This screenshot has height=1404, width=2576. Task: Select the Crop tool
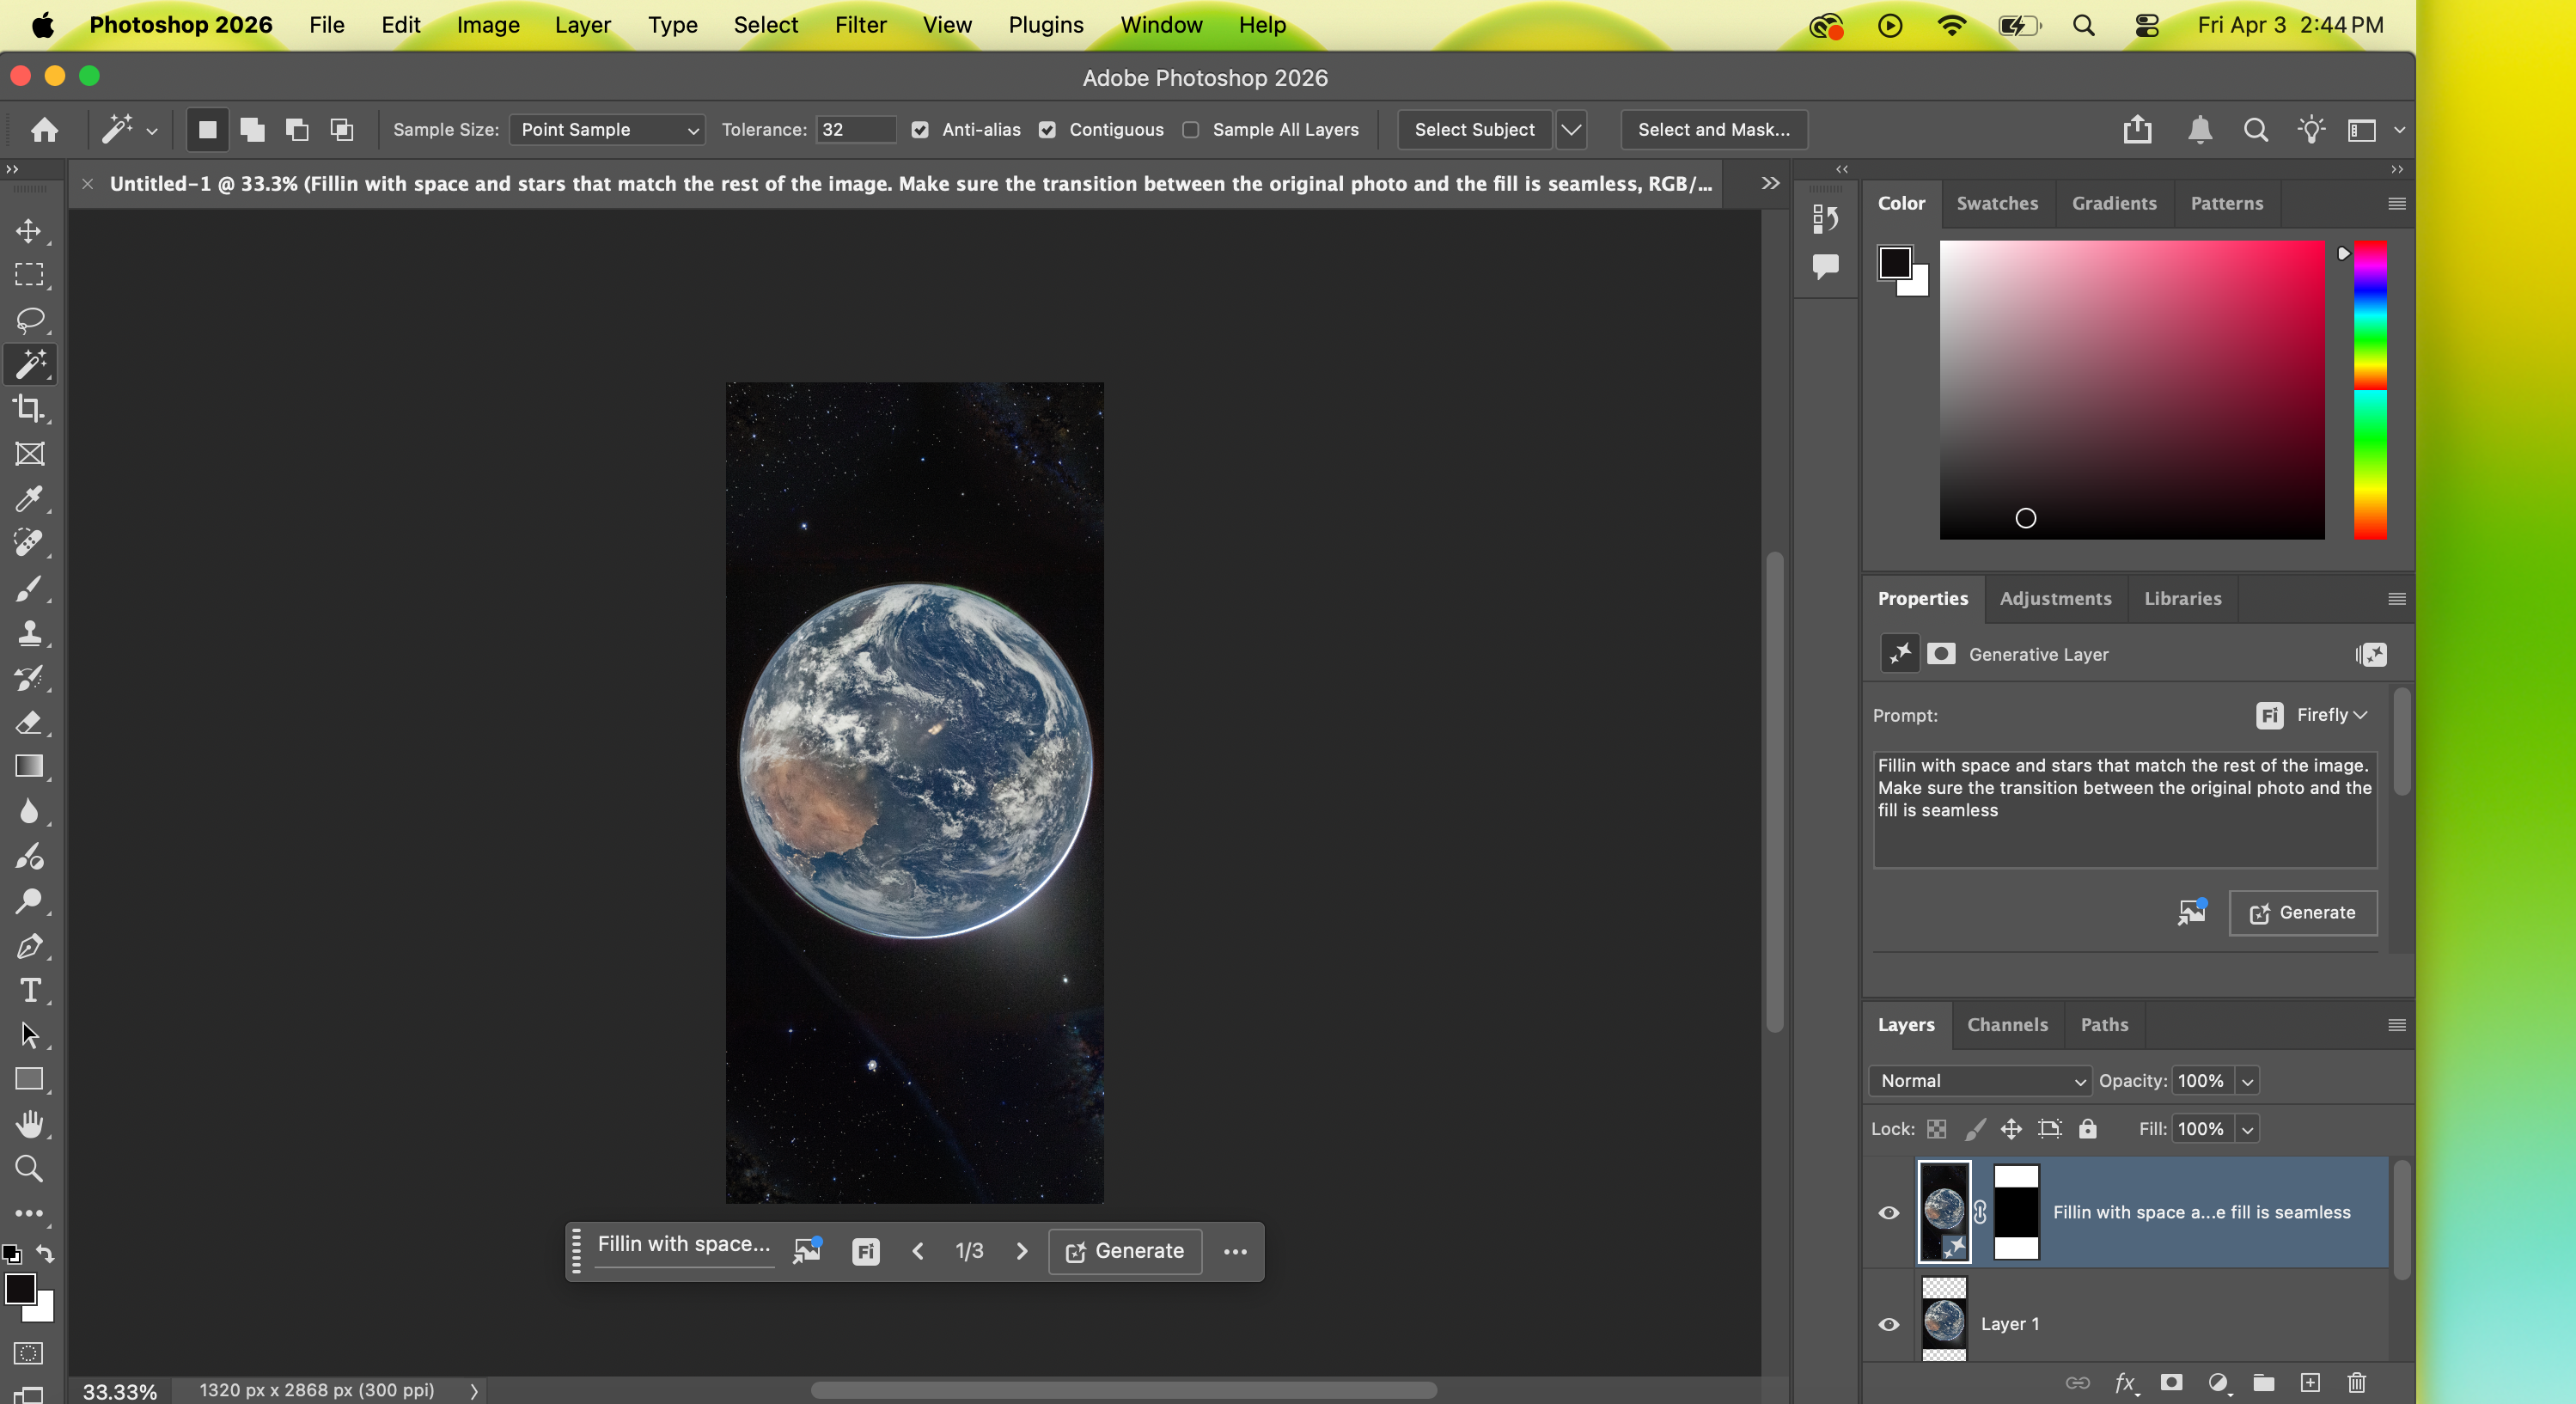click(29, 408)
